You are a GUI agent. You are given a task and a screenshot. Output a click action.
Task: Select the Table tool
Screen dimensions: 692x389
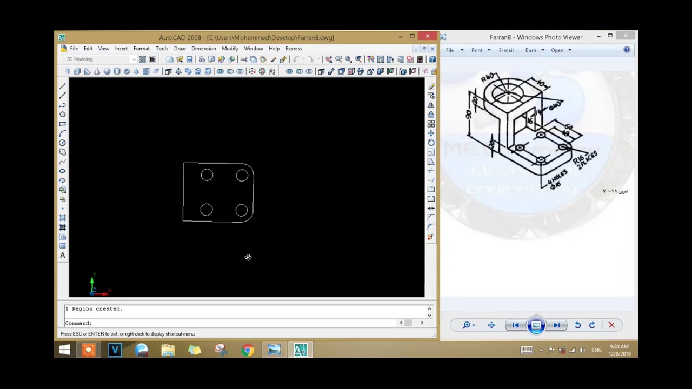(x=62, y=246)
